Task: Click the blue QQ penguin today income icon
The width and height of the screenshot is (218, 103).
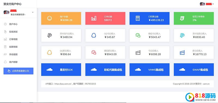Action: click(93, 35)
